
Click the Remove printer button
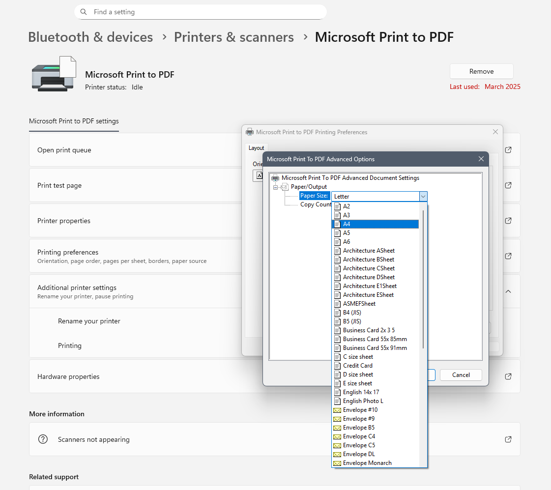tap(481, 71)
